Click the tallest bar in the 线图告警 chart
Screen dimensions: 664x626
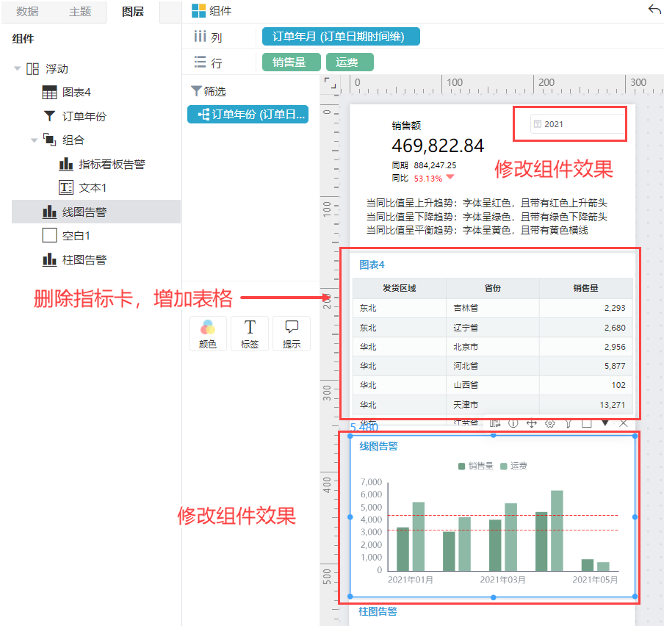pos(557,530)
